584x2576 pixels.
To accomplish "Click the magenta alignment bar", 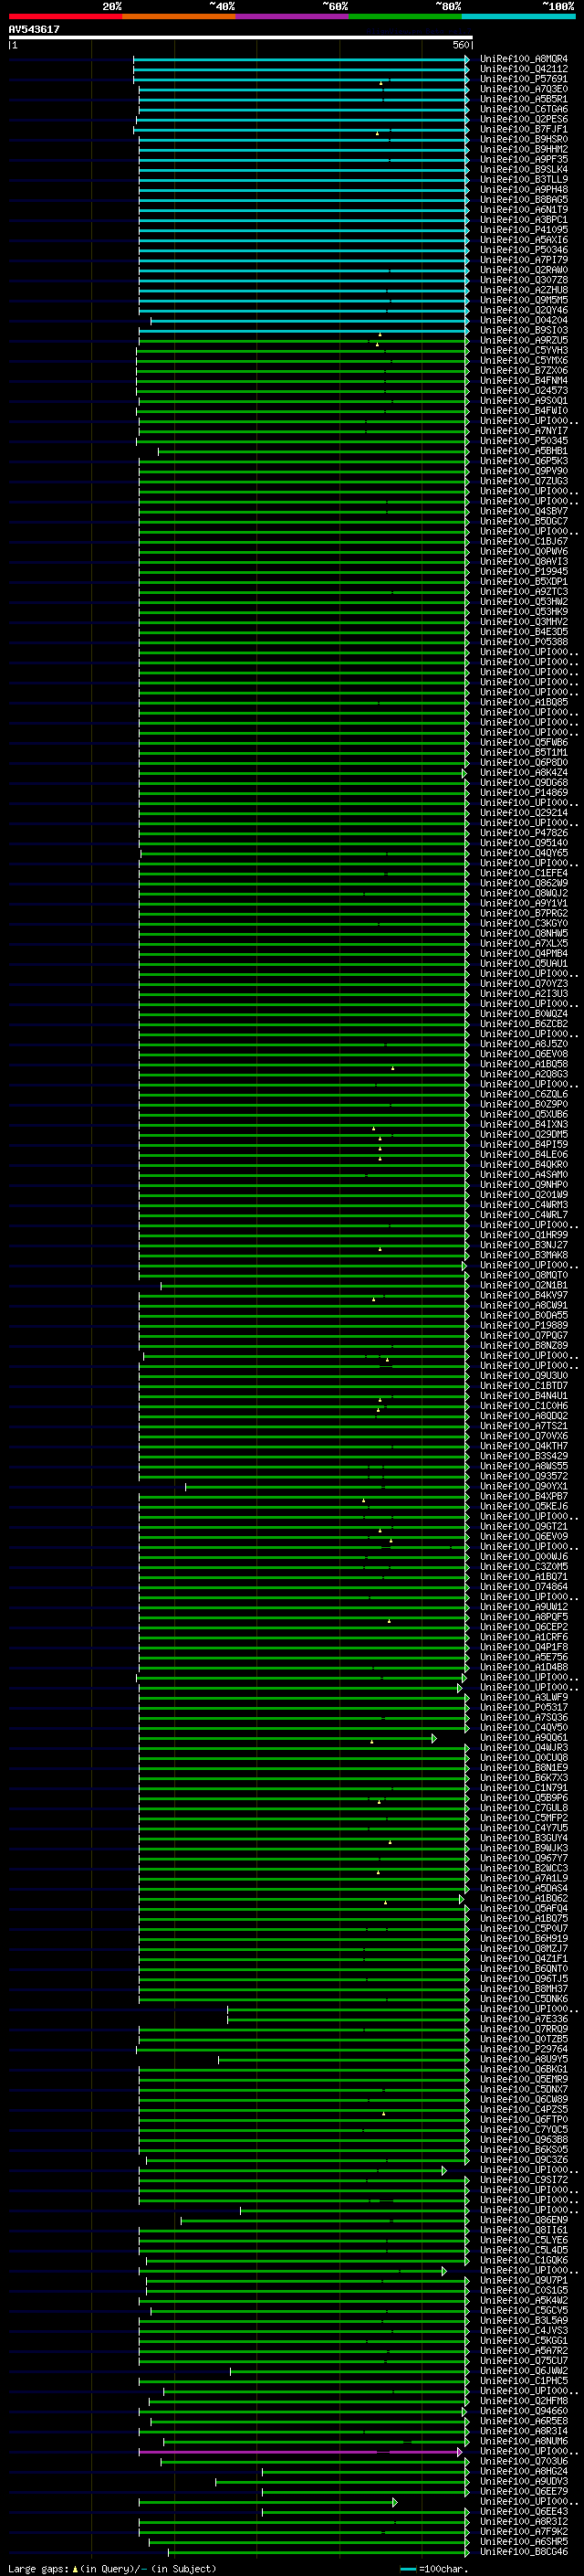I will coord(299,2452).
